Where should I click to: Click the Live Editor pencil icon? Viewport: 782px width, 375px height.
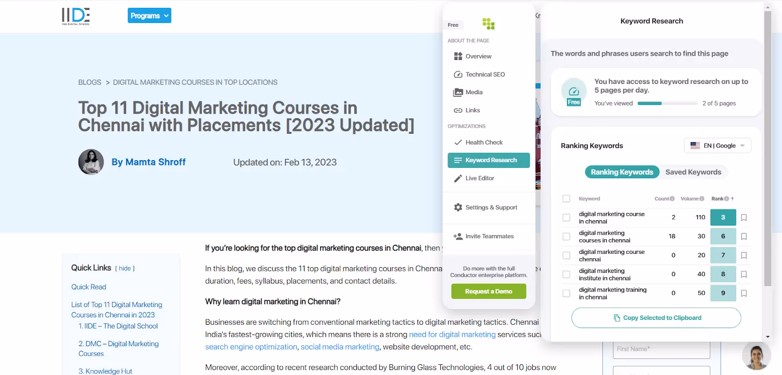point(458,178)
